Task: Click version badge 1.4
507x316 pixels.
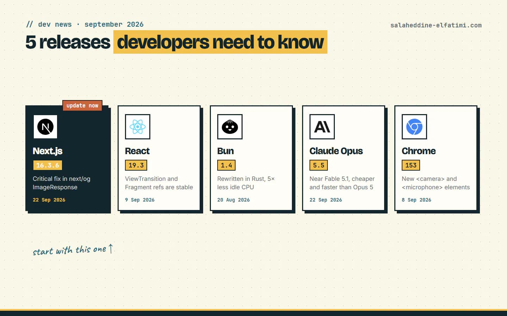Action: (x=226, y=165)
